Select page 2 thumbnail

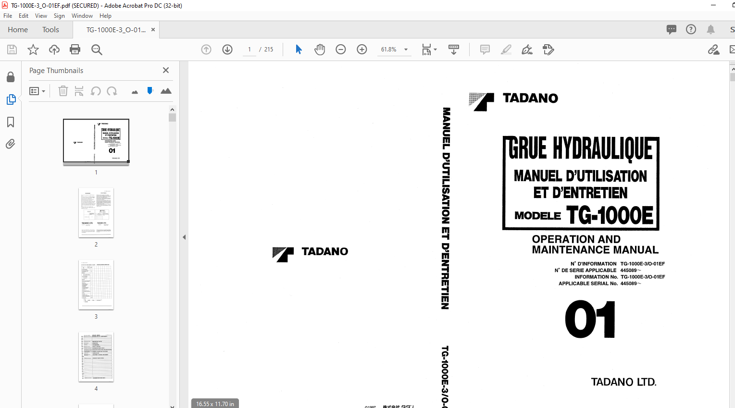pyautogui.click(x=96, y=213)
